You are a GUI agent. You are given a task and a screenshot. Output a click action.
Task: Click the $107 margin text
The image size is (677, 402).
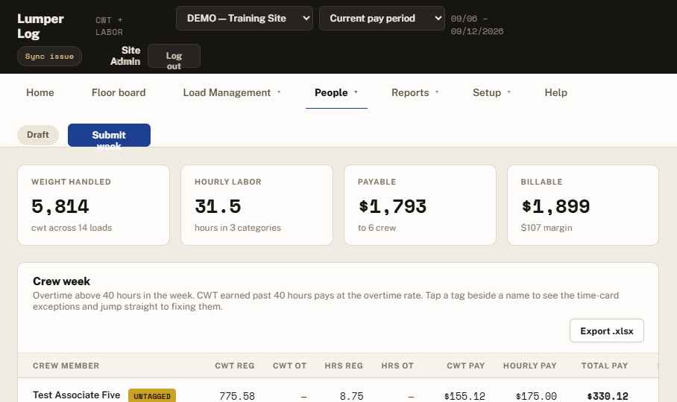tap(547, 228)
